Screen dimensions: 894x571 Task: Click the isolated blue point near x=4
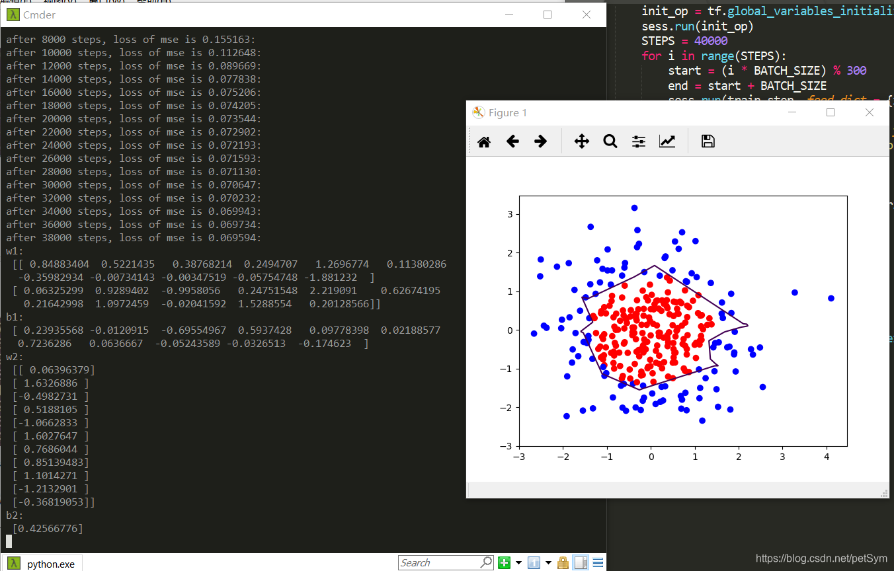click(x=831, y=298)
